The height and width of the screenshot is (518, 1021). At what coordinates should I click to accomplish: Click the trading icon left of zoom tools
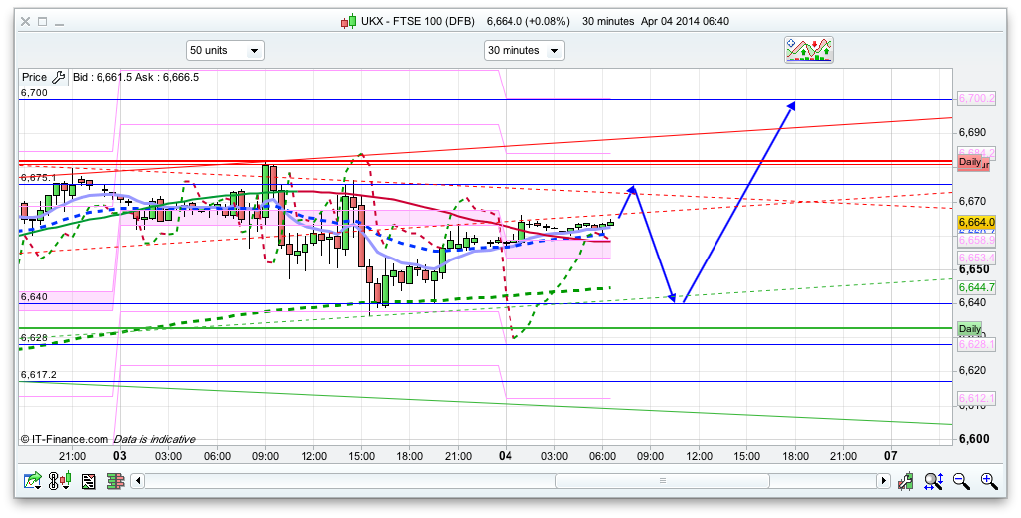pos(906,481)
